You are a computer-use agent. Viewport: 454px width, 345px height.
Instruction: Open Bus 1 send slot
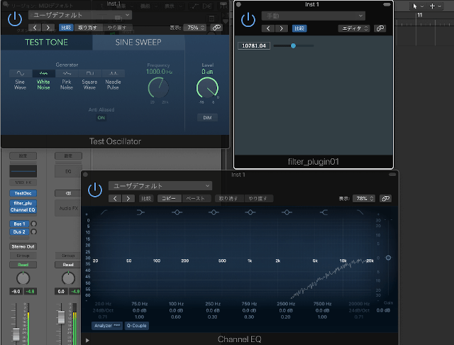point(19,224)
